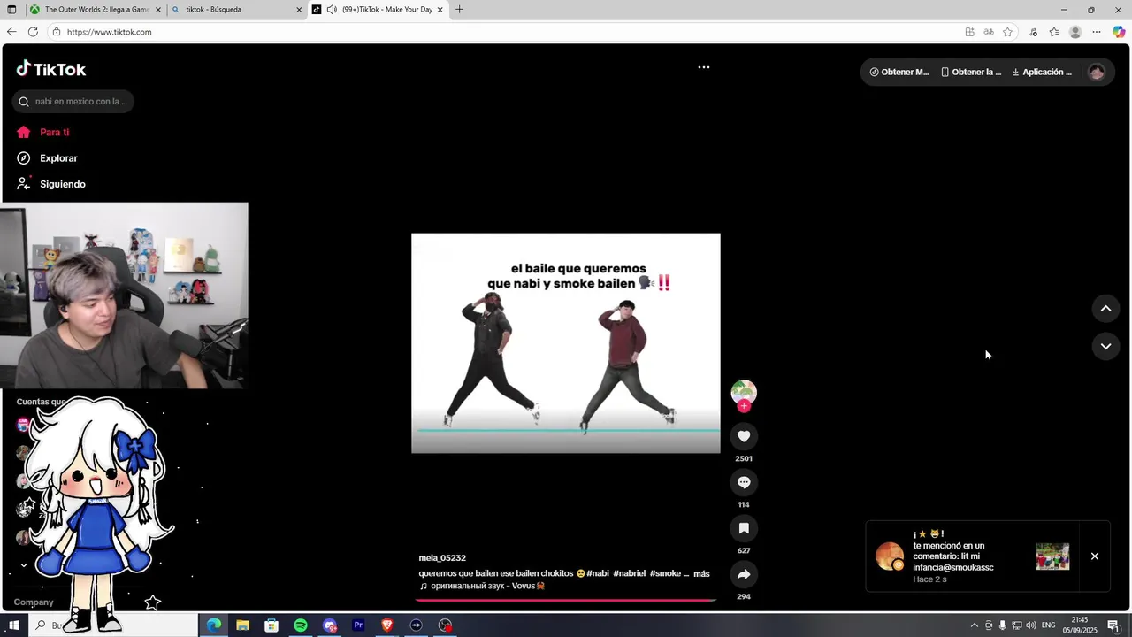Open the volume control in tray
Viewport: 1132px width, 637px height.
(1030, 625)
